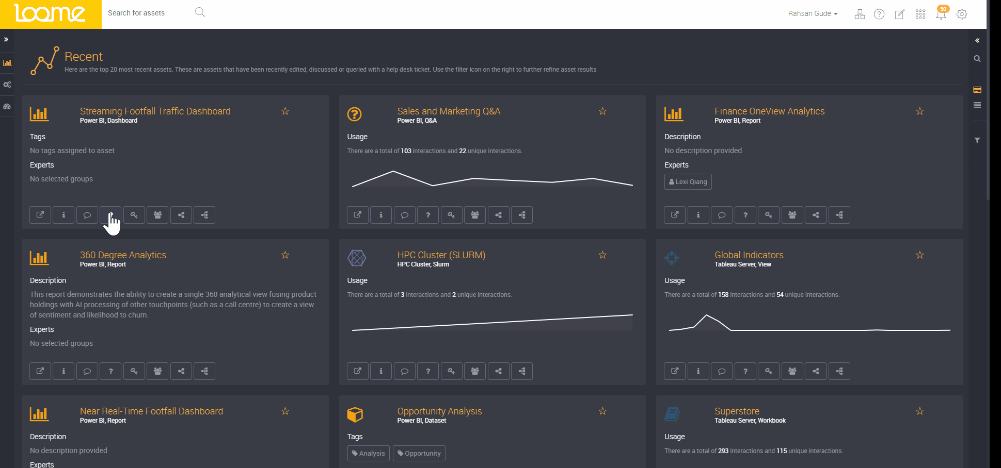The width and height of the screenshot is (1001, 468).
Task: Open Global Indicators via external link icon
Action: 675,371
